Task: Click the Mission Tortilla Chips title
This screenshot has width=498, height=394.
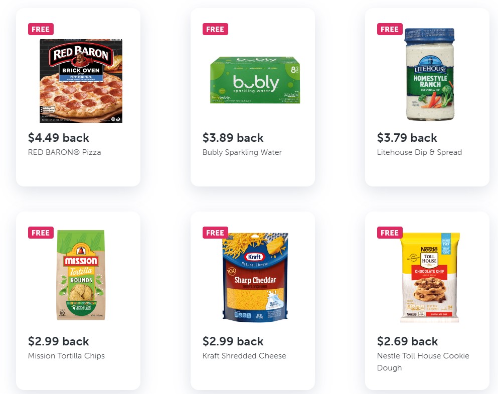Action: click(67, 356)
